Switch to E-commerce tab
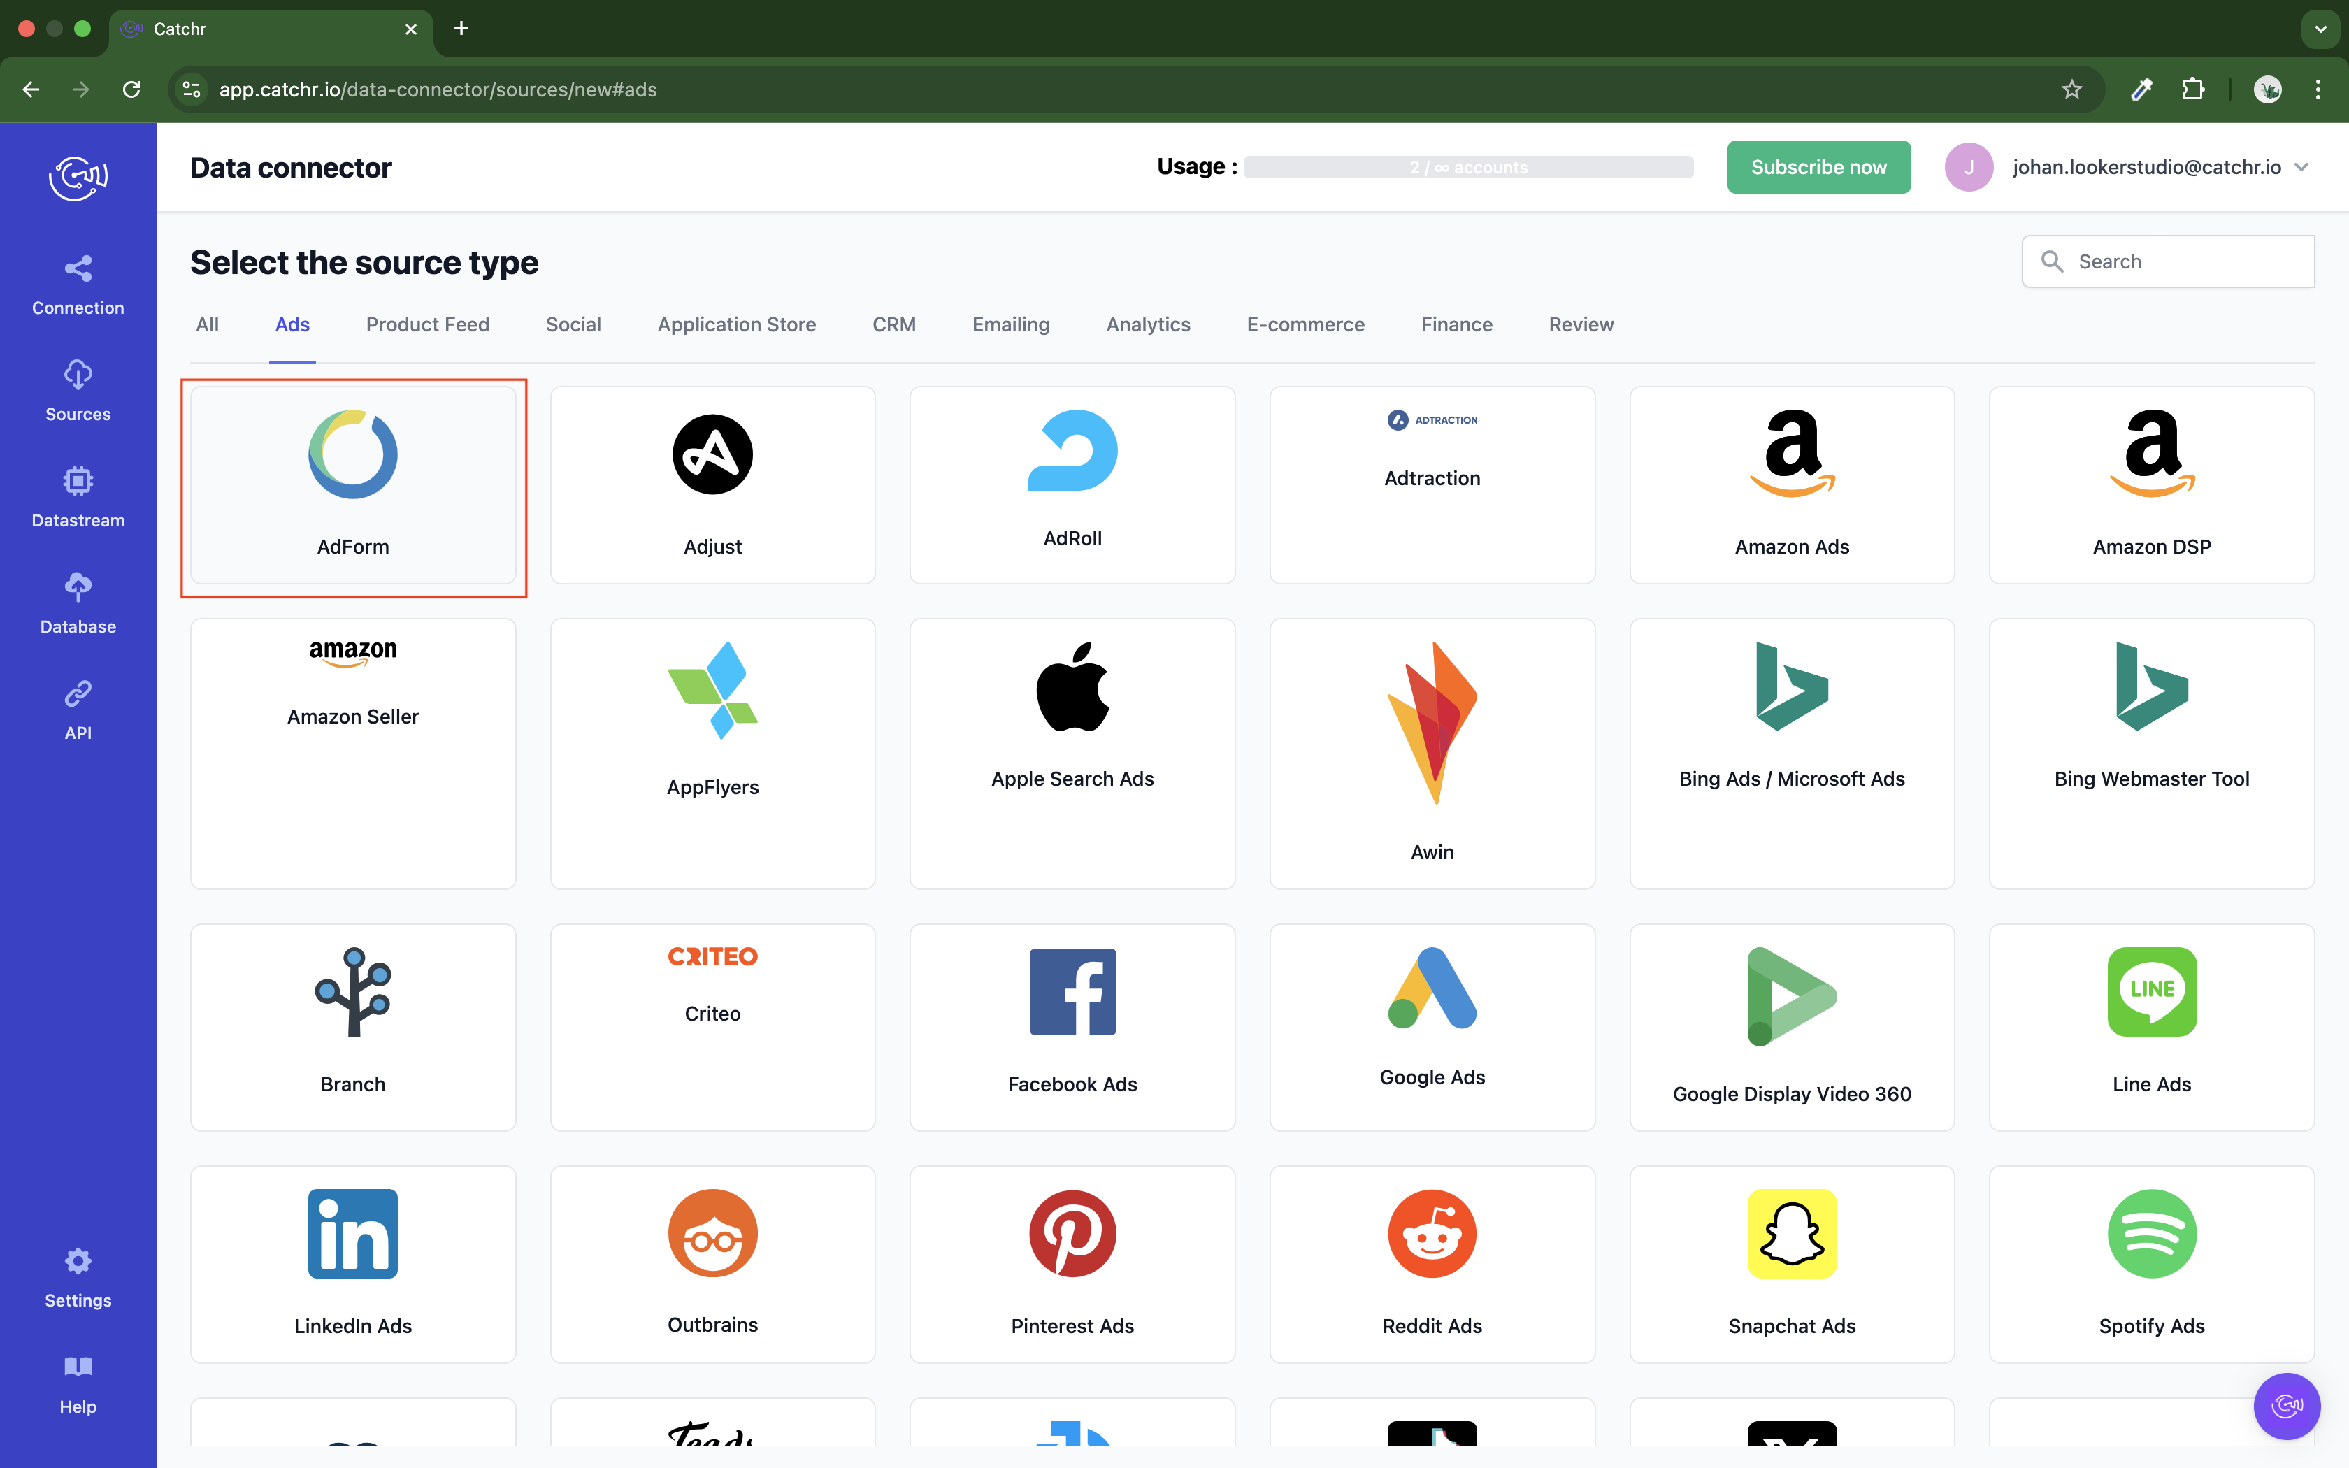The height and width of the screenshot is (1468, 2349). click(1305, 324)
